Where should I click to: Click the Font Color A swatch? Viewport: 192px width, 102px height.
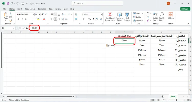[44, 19]
